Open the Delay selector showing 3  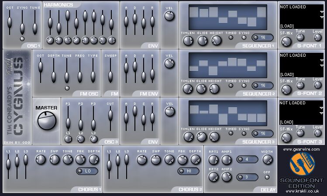248,177
